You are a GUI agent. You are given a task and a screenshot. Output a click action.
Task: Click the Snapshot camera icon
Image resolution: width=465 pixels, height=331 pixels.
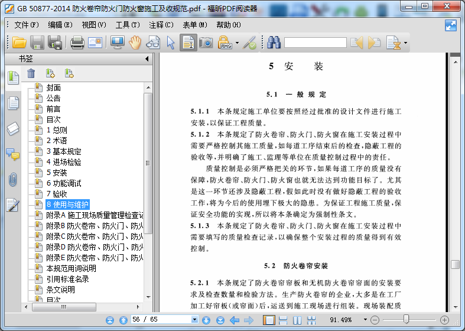pyautogui.click(x=206, y=43)
